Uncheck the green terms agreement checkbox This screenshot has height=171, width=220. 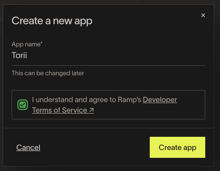coord(23,105)
